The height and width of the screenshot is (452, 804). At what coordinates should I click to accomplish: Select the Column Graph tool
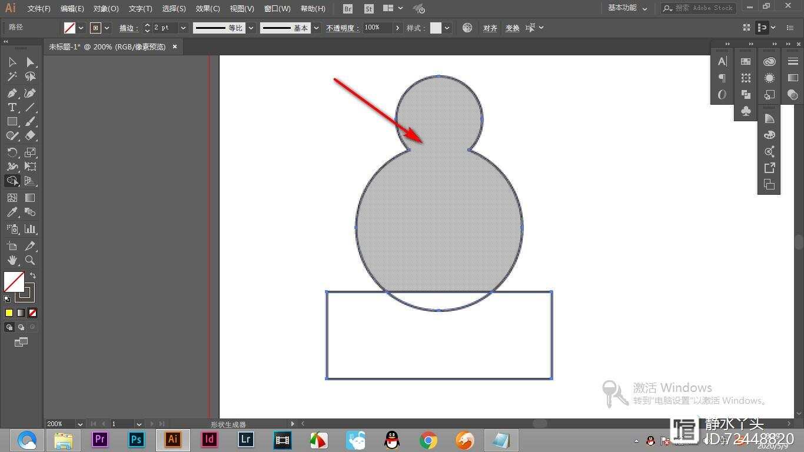30,229
